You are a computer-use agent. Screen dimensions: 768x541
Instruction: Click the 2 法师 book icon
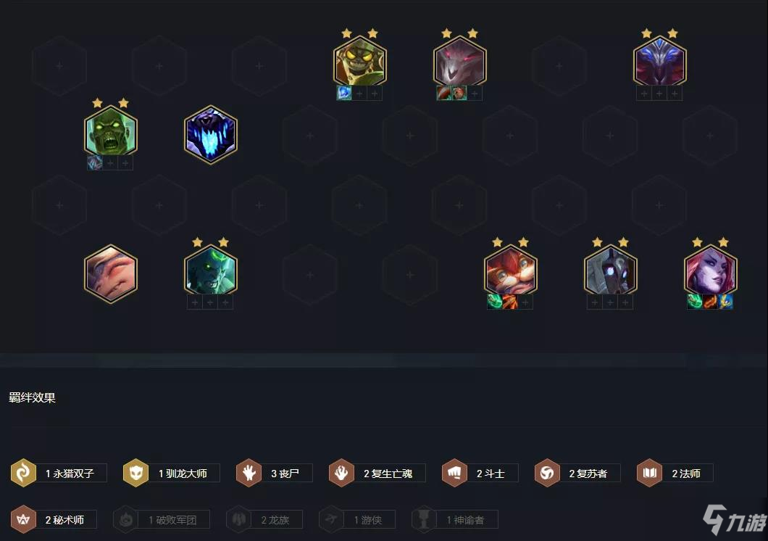point(649,473)
